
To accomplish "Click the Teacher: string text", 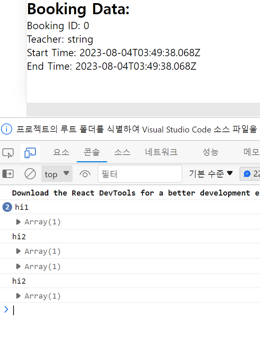I will click(x=60, y=40).
